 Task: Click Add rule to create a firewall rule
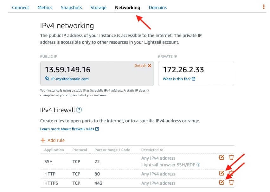[x=53, y=140]
